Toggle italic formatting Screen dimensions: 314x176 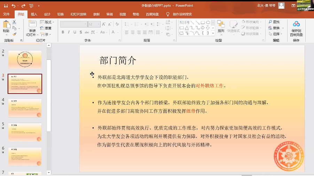tap(69, 32)
